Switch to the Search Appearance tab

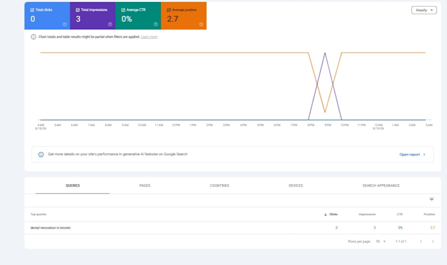tap(381, 185)
